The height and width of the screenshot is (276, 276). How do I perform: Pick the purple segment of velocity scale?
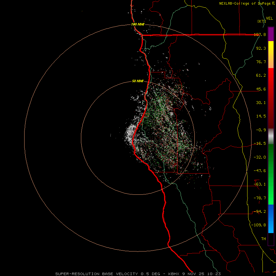click(x=271, y=34)
